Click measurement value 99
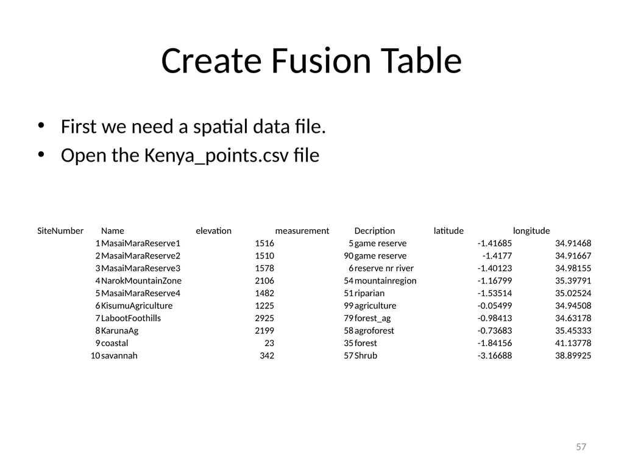This screenshot has width=624, height=468. 349,306
